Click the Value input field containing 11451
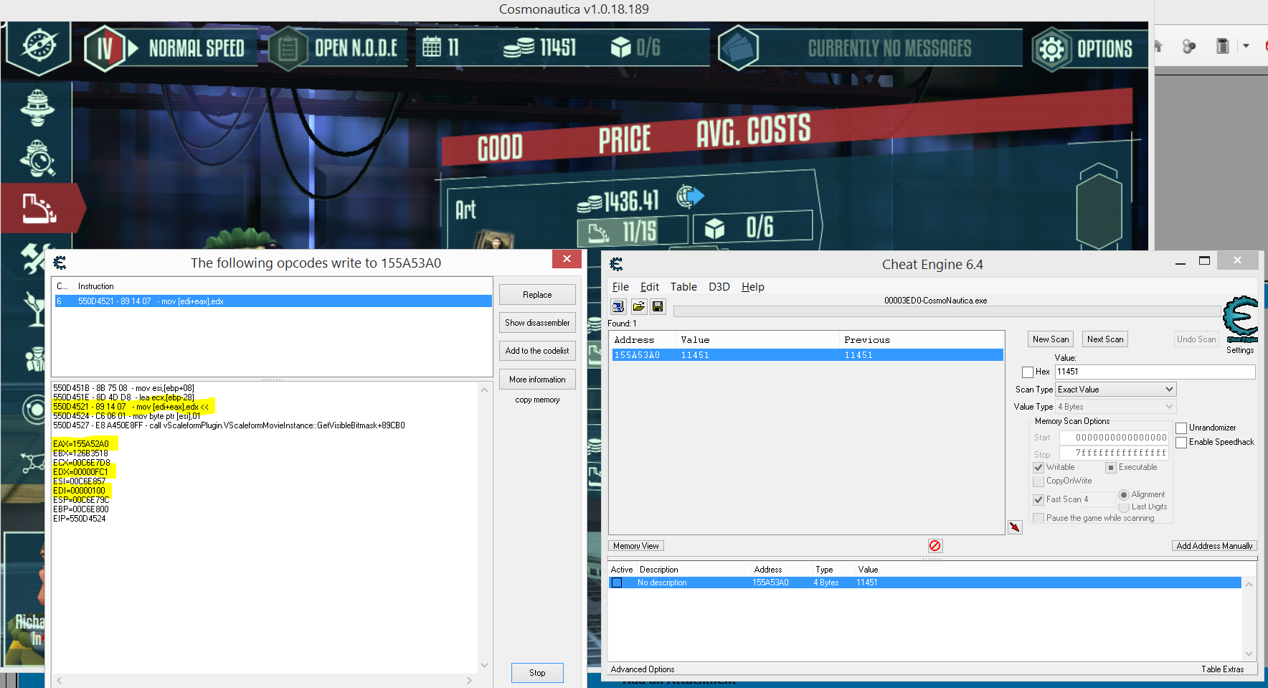Viewport: 1268px width, 688px height. point(1154,372)
